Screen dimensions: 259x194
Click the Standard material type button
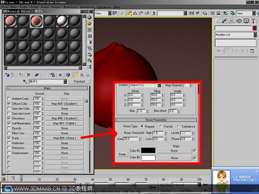click(79, 82)
